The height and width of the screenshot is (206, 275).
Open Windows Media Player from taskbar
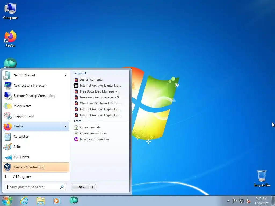[57, 201]
